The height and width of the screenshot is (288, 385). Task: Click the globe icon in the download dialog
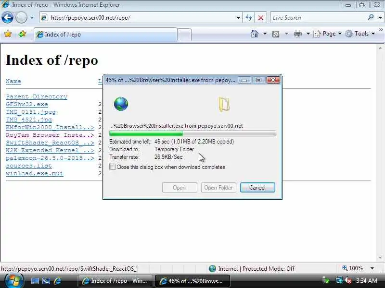121,104
